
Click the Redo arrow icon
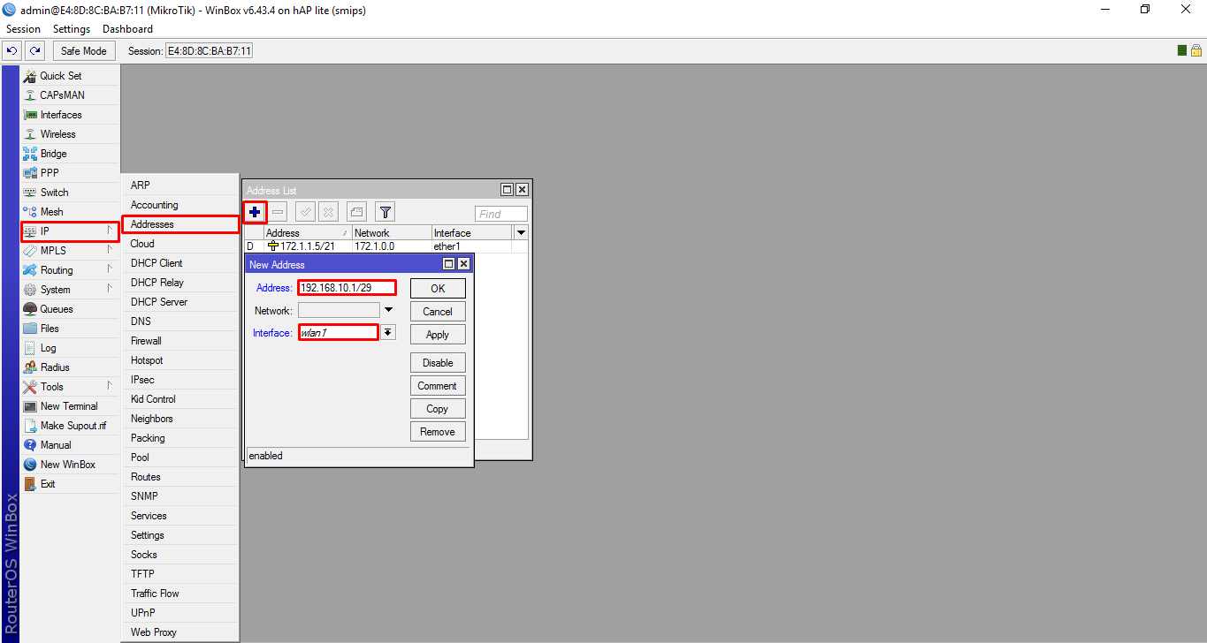tap(34, 51)
